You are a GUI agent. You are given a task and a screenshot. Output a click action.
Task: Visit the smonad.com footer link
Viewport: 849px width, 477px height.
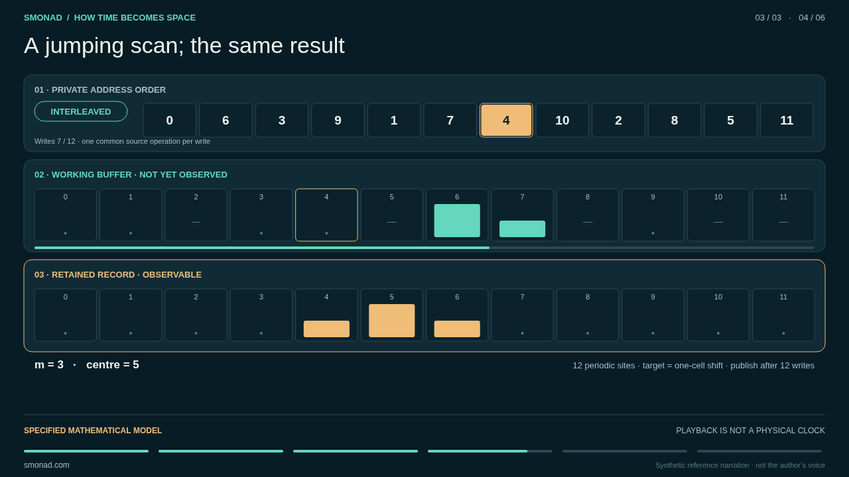[46, 465]
